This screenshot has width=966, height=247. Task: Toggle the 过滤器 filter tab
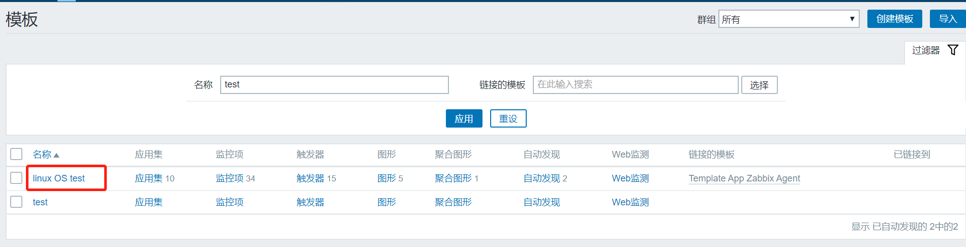point(934,50)
